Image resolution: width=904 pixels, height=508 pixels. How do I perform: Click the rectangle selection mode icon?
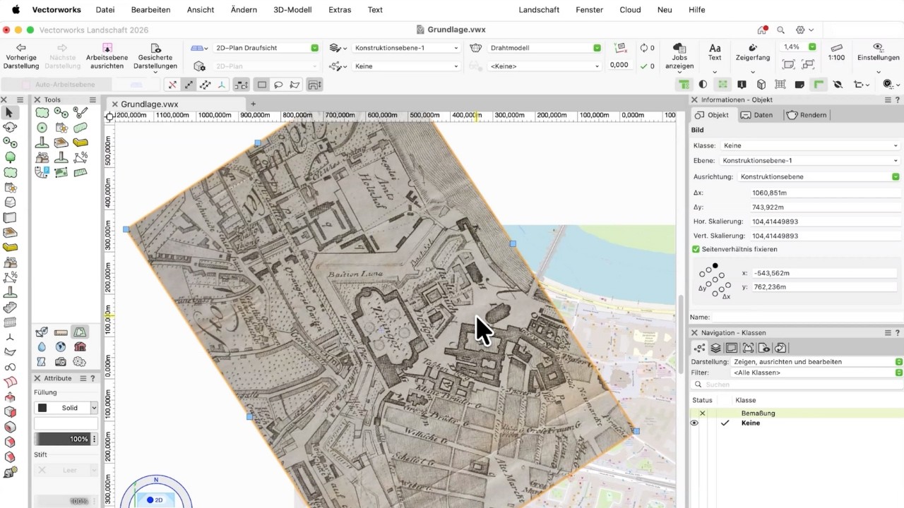(262, 85)
